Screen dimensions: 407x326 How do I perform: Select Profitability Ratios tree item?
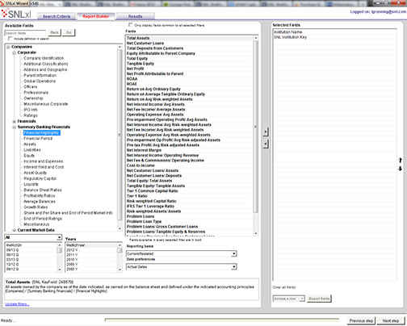(x=40, y=196)
